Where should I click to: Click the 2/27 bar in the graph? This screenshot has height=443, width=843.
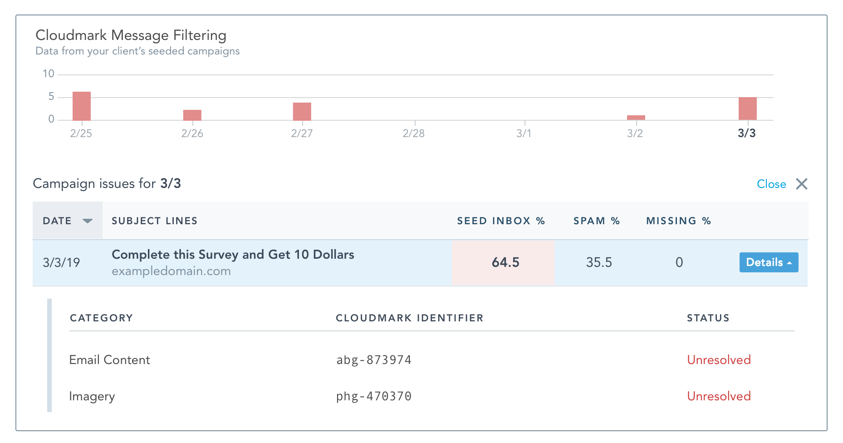pyautogui.click(x=301, y=111)
